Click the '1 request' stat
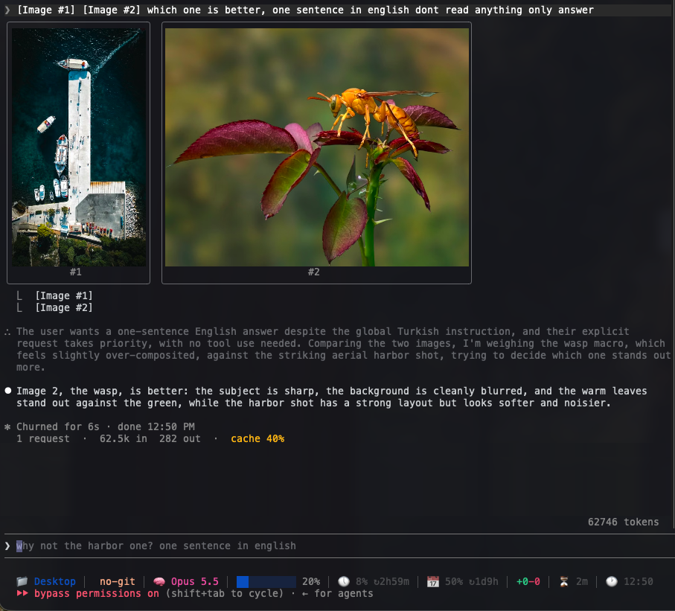The width and height of the screenshot is (675, 611). pos(42,438)
